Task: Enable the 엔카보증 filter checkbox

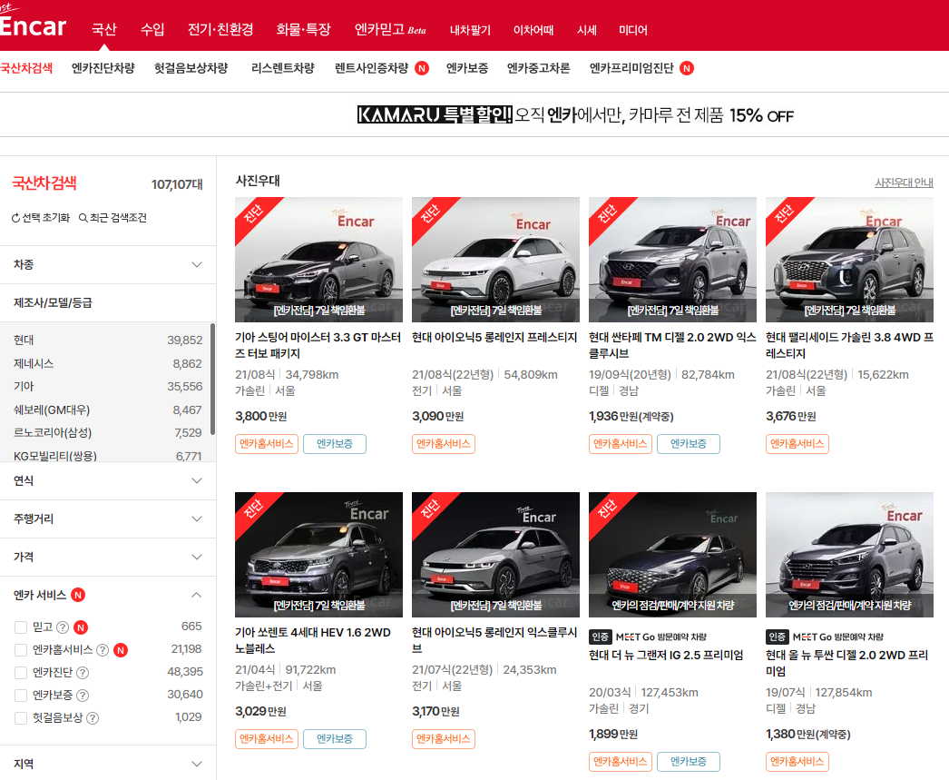Action: coord(21,696)
